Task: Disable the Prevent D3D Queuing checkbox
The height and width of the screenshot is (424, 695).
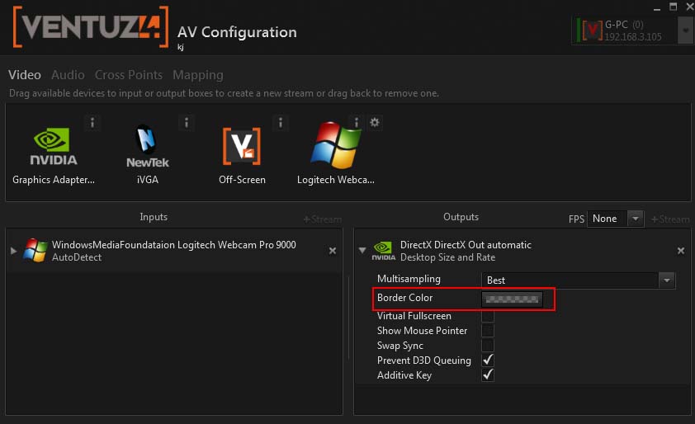Action: [488, 360]
